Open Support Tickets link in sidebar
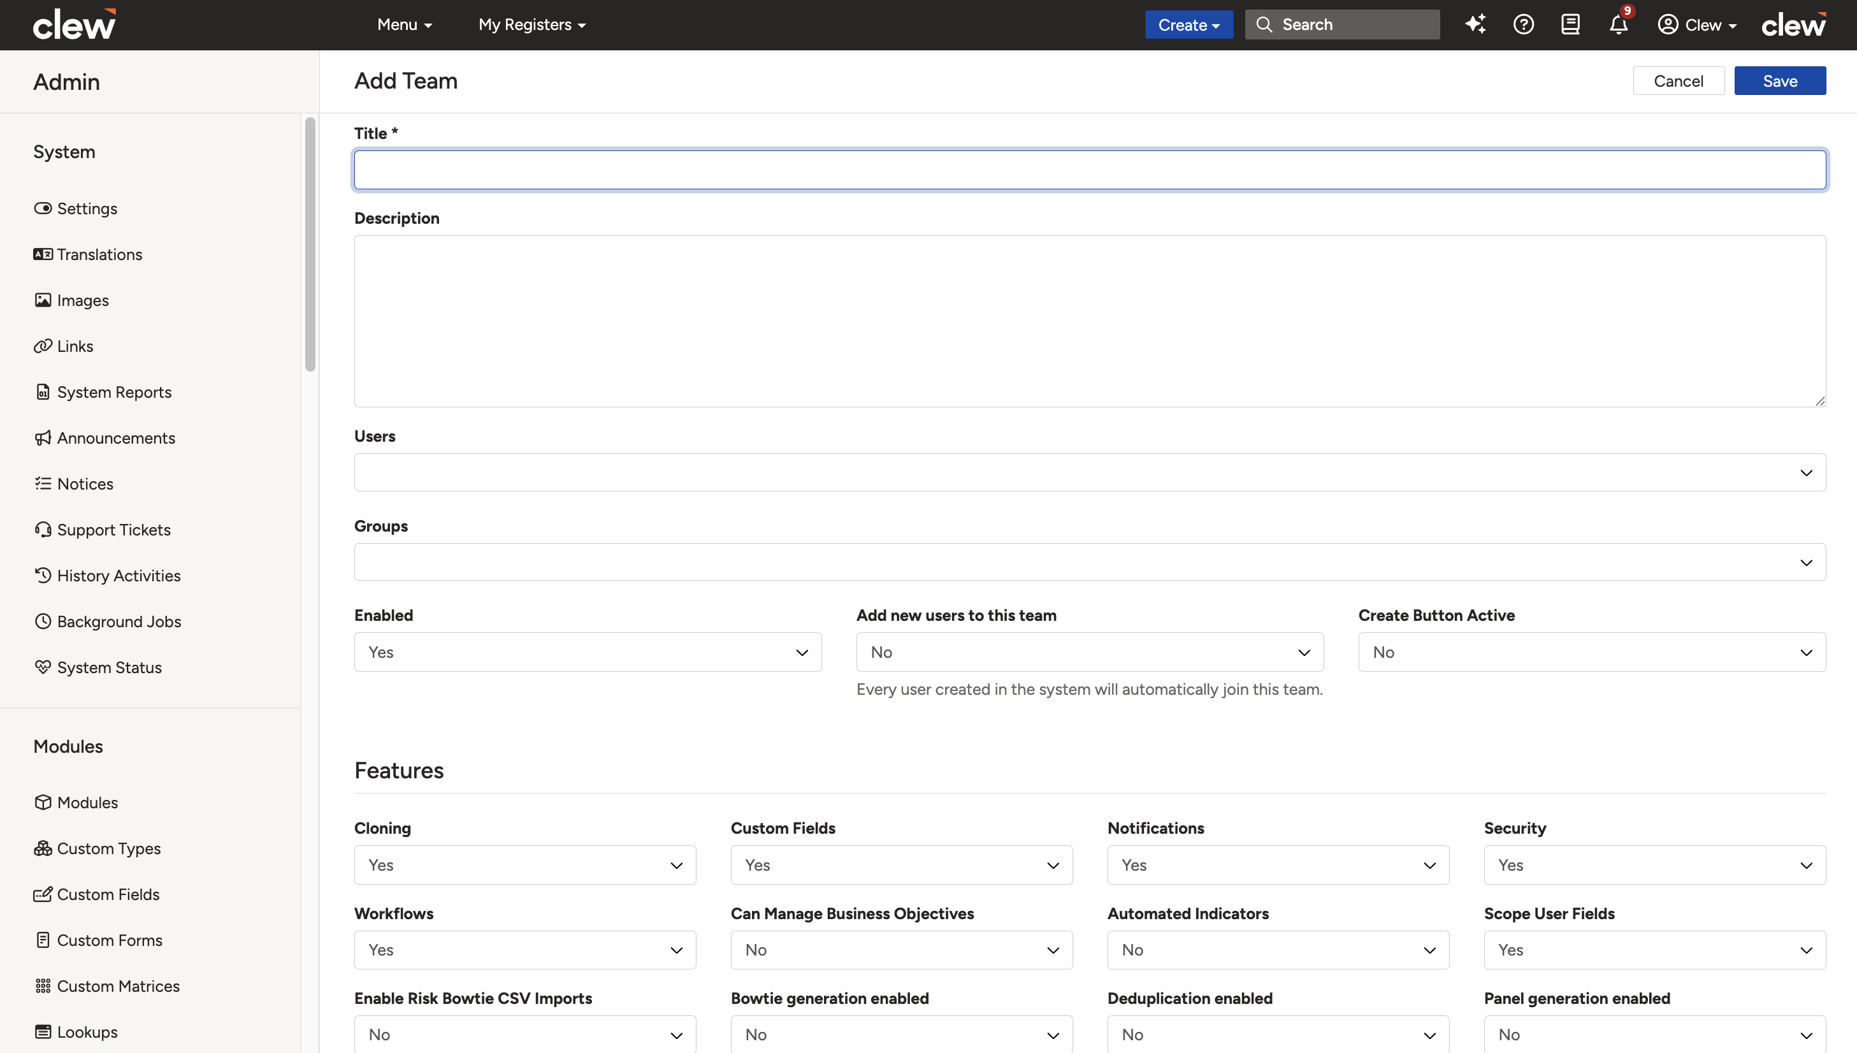 tap(114, 530)
